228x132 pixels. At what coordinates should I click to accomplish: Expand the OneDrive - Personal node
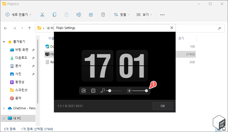click(4, 108)
